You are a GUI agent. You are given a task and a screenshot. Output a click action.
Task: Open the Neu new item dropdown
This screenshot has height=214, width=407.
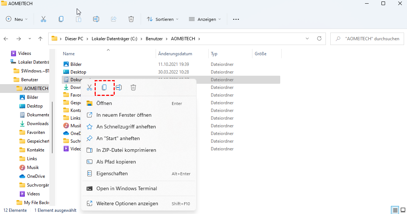point(16,19)
